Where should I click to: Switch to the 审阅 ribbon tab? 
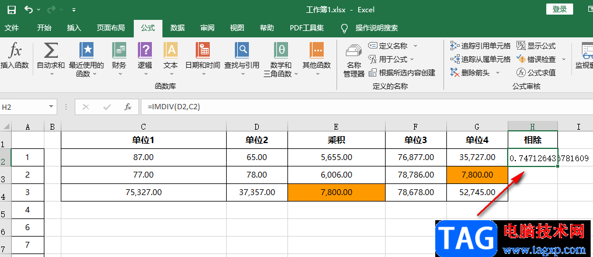tap(207, 28)
